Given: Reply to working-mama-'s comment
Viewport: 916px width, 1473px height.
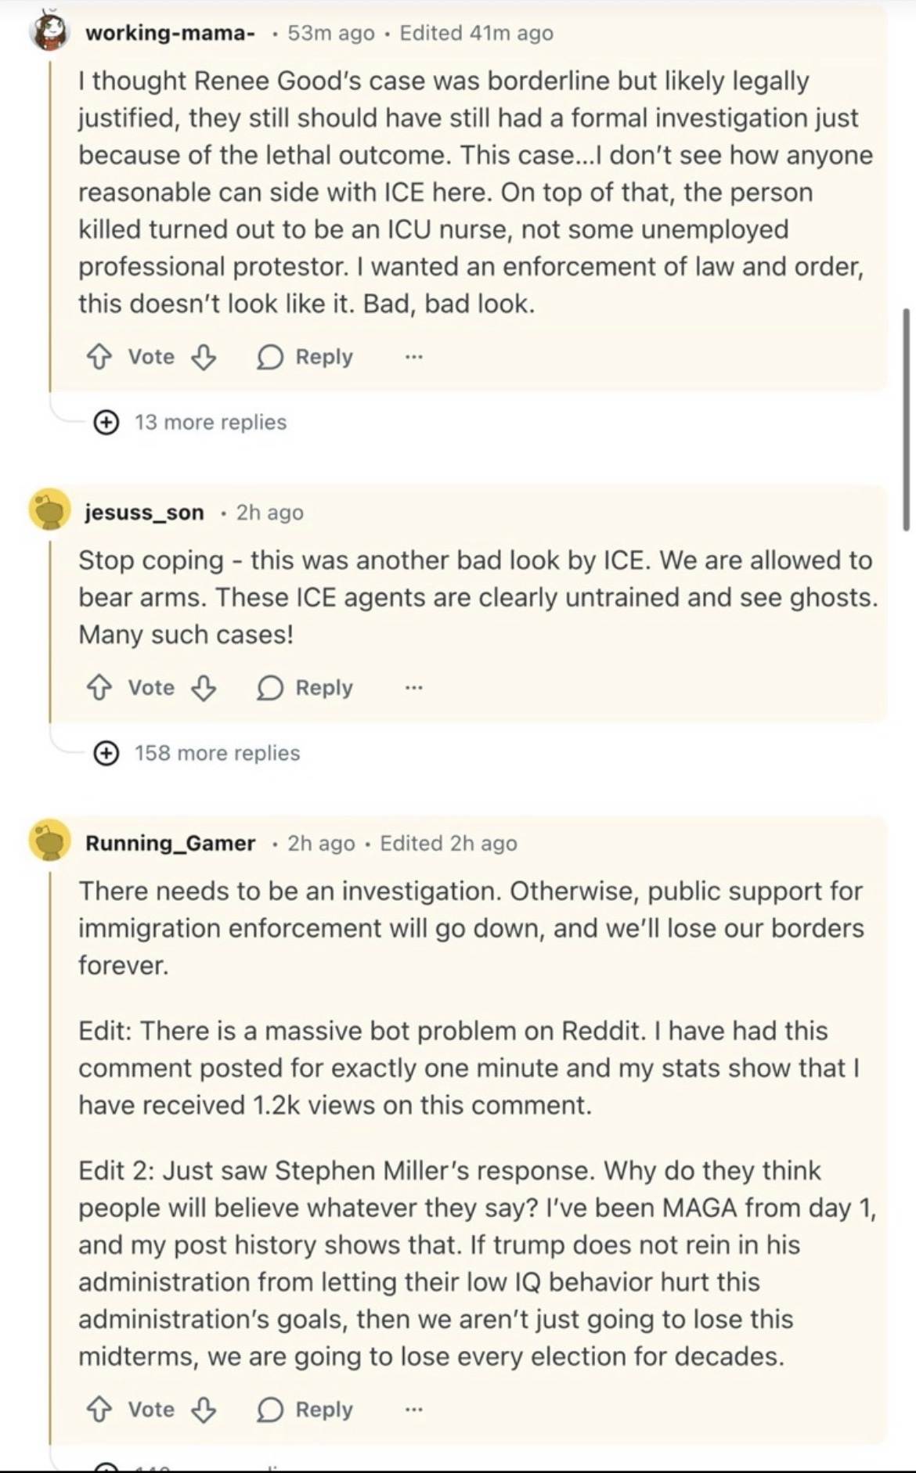Looking at the screenshot, I should tap(306, 358).
